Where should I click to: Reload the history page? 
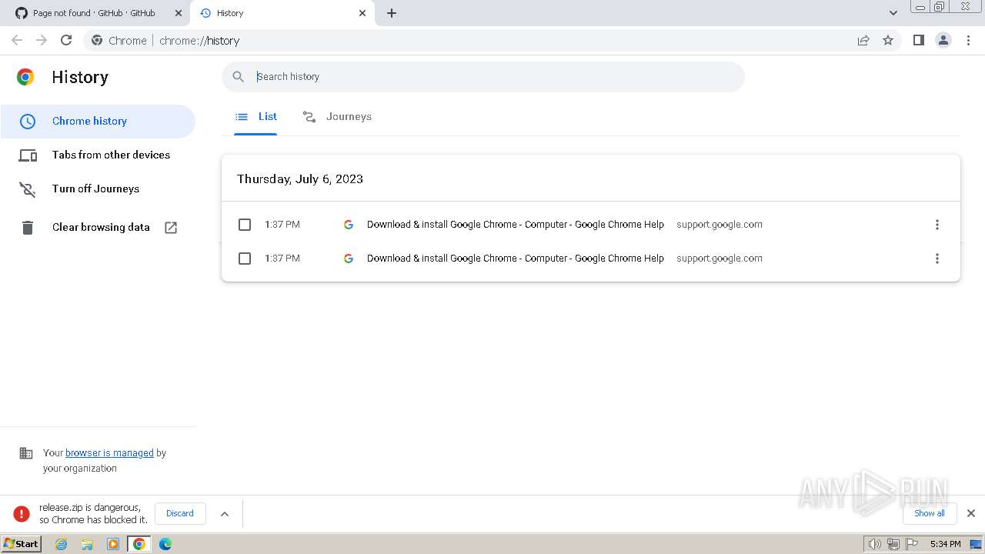tap(66, 40)
